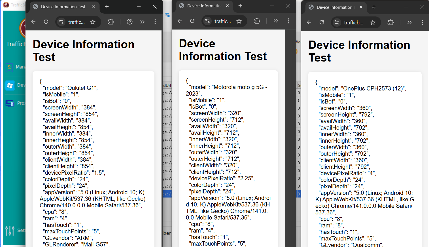Select the Proxy icon in TrafficBot sidebar
The width and height of the screenshot is (429, 247).
10,103
